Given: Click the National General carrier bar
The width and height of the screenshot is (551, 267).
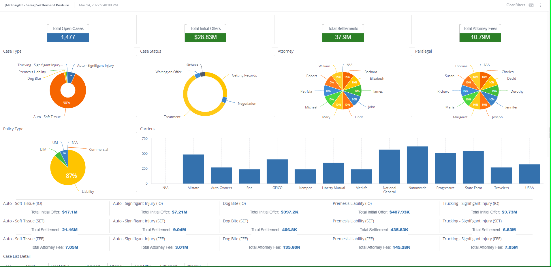Looking at the screenshot, I should tap(390, 167).
